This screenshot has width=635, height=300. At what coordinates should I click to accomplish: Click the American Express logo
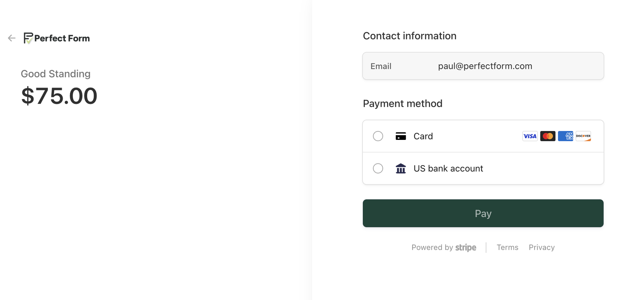tap(566, 136)
